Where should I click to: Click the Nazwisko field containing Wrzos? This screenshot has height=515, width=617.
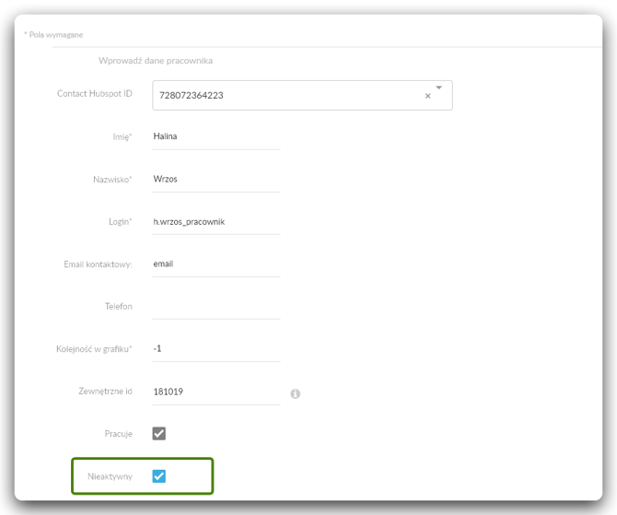tap(216, 179)
